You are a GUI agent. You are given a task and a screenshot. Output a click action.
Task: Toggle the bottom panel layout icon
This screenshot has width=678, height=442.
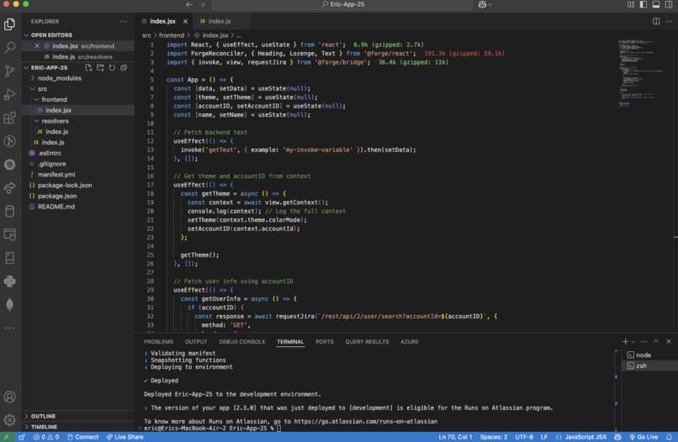point(656,4)
